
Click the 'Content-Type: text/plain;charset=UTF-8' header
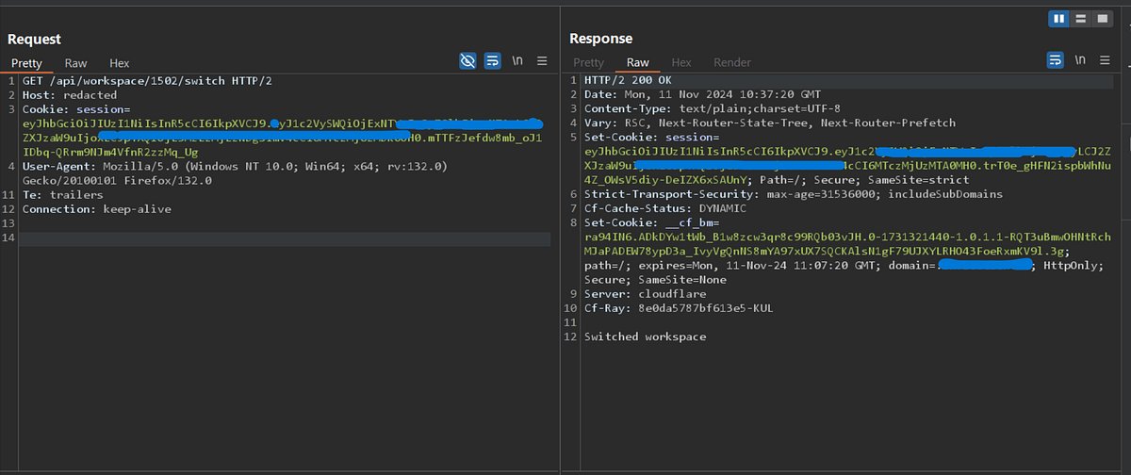pyautogui.click(x=712, y=109)
